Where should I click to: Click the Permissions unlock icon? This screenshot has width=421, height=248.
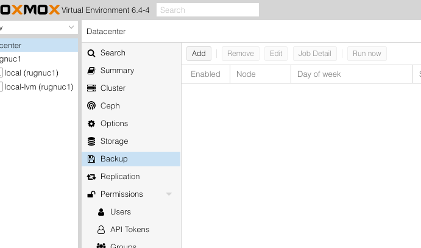click(91, 194)
